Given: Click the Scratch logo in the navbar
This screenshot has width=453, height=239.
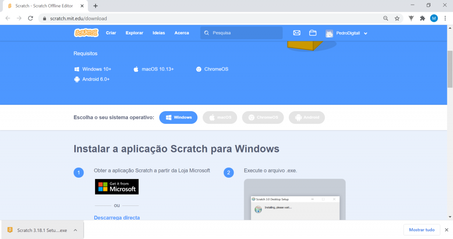Looking at the screenshot, I should point(86,33).
